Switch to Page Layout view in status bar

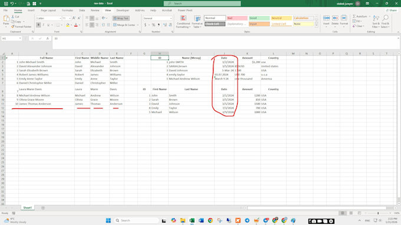pos(351,213)
